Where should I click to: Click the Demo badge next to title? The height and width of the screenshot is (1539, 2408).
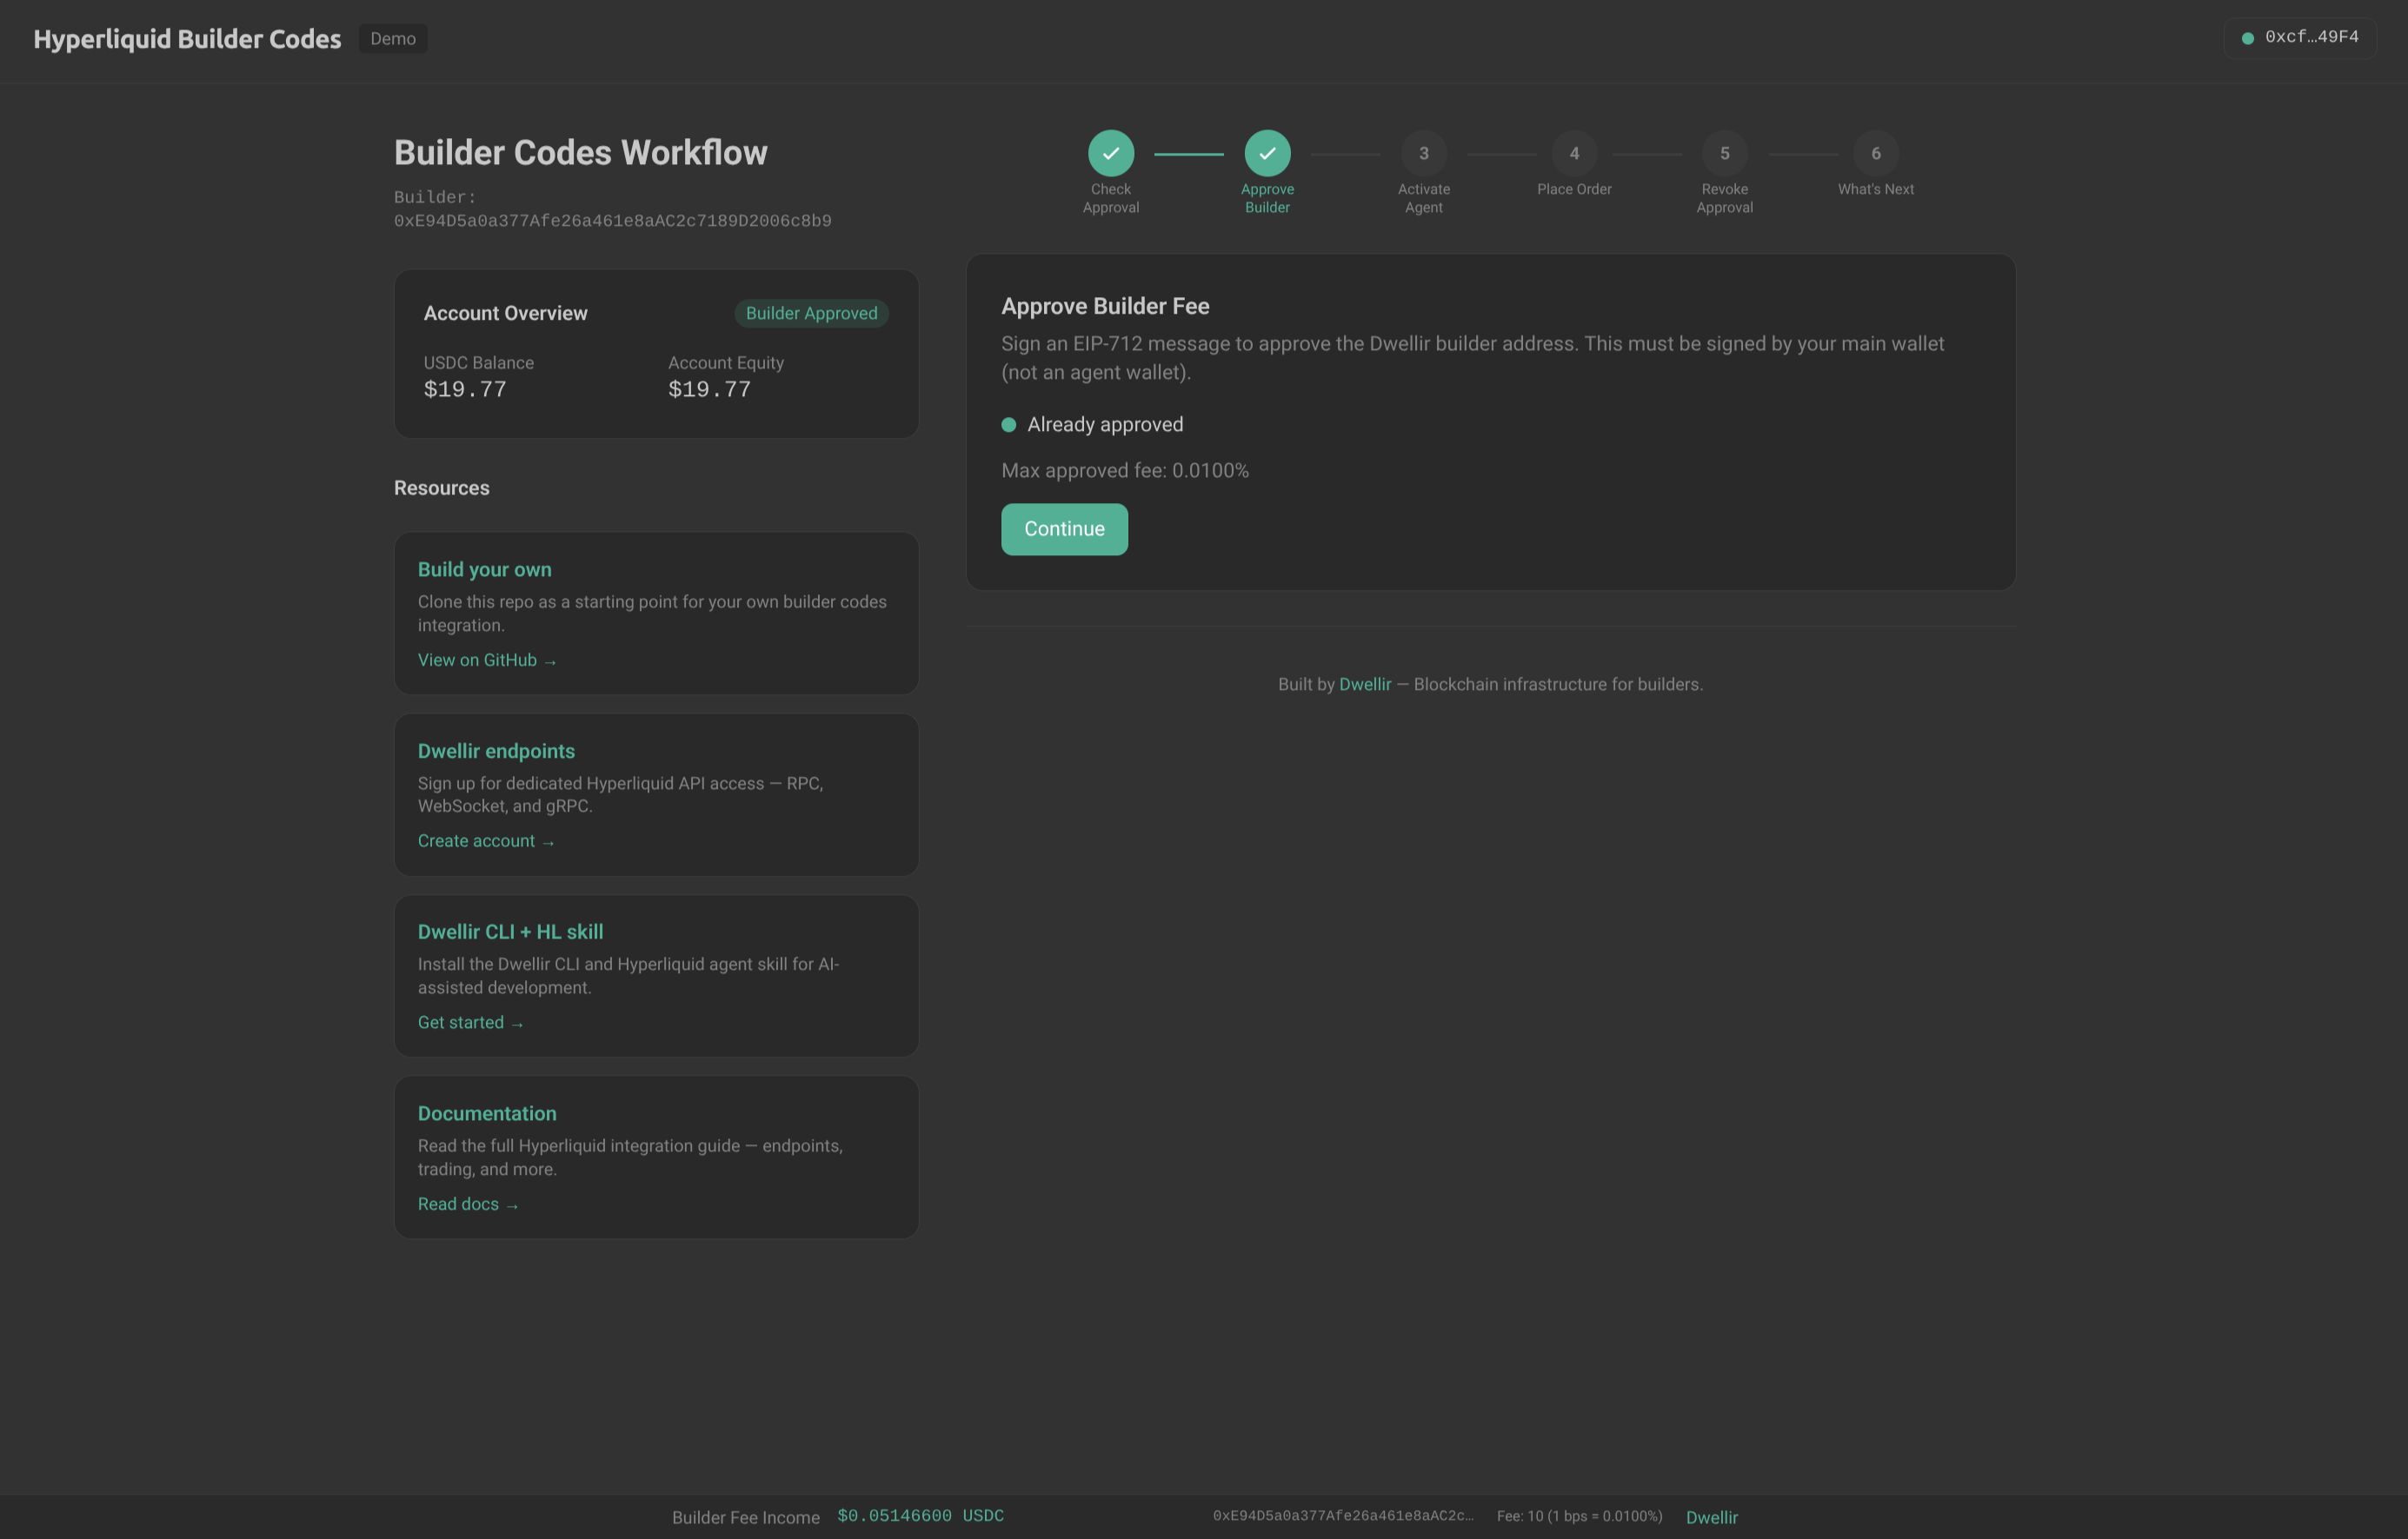point(393,38)
